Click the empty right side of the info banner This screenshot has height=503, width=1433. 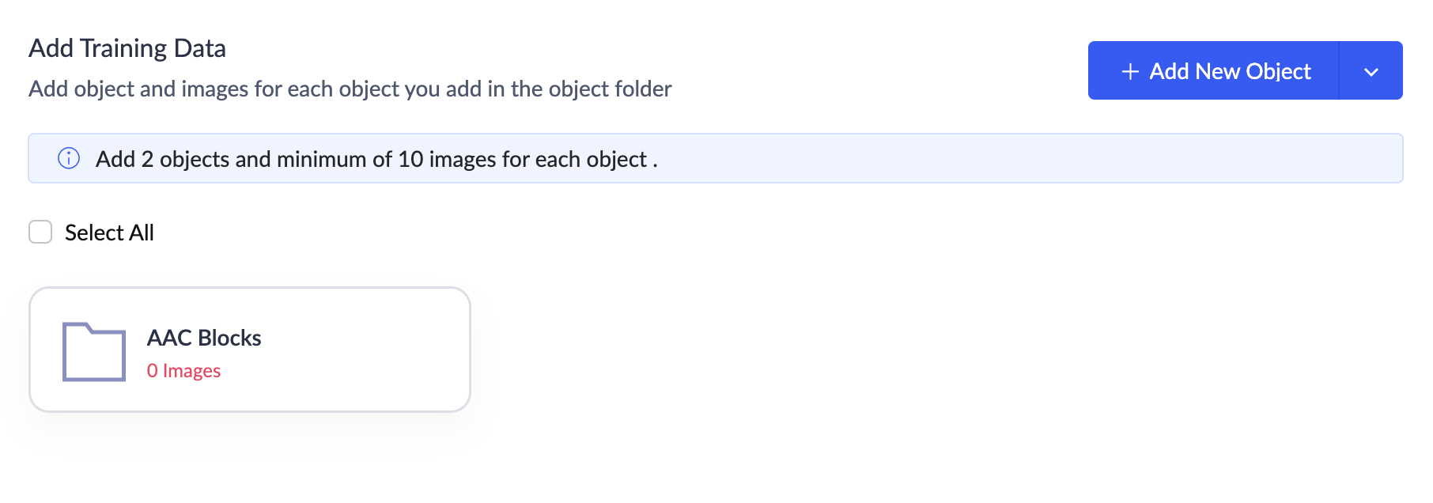(x=1028, y=158)
